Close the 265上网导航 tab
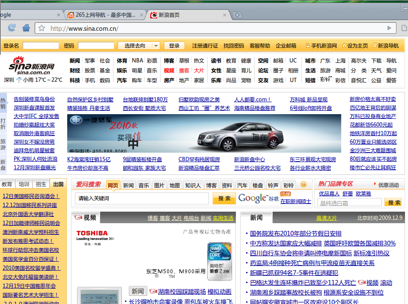 point(142,15)
